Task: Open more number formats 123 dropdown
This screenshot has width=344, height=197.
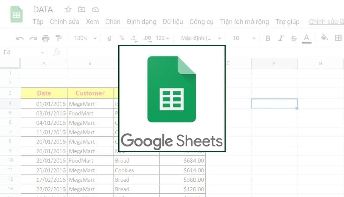Action: [x=162, y=38]
